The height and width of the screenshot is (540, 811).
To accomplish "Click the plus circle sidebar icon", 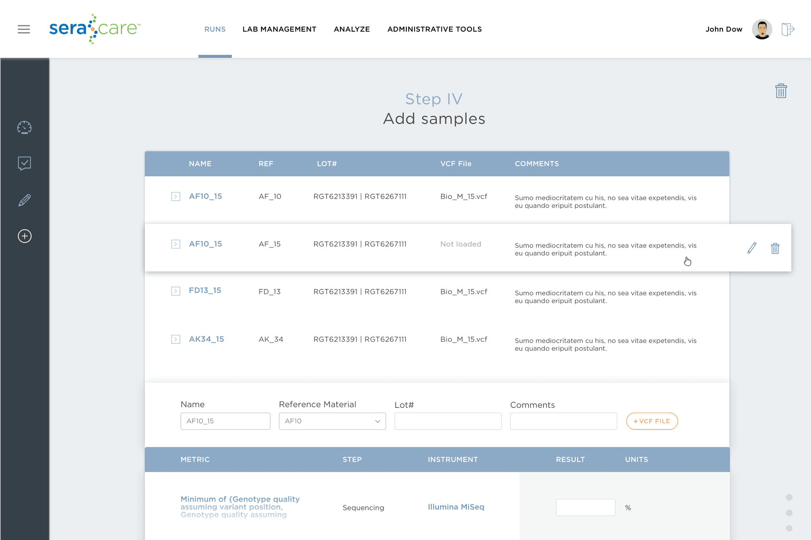I will (x=24, y=236).
